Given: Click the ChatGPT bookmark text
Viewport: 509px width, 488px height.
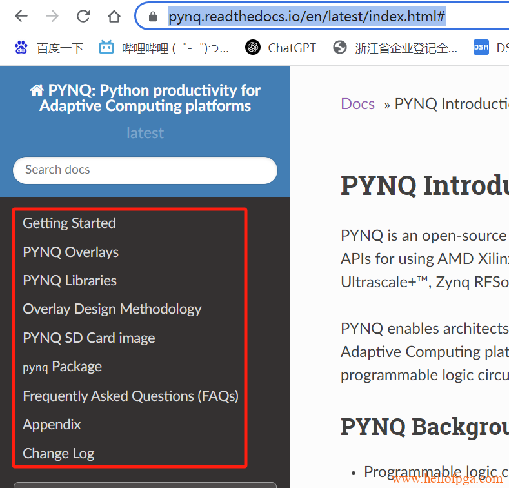Looking at the screenshot, I should (292, 48).
